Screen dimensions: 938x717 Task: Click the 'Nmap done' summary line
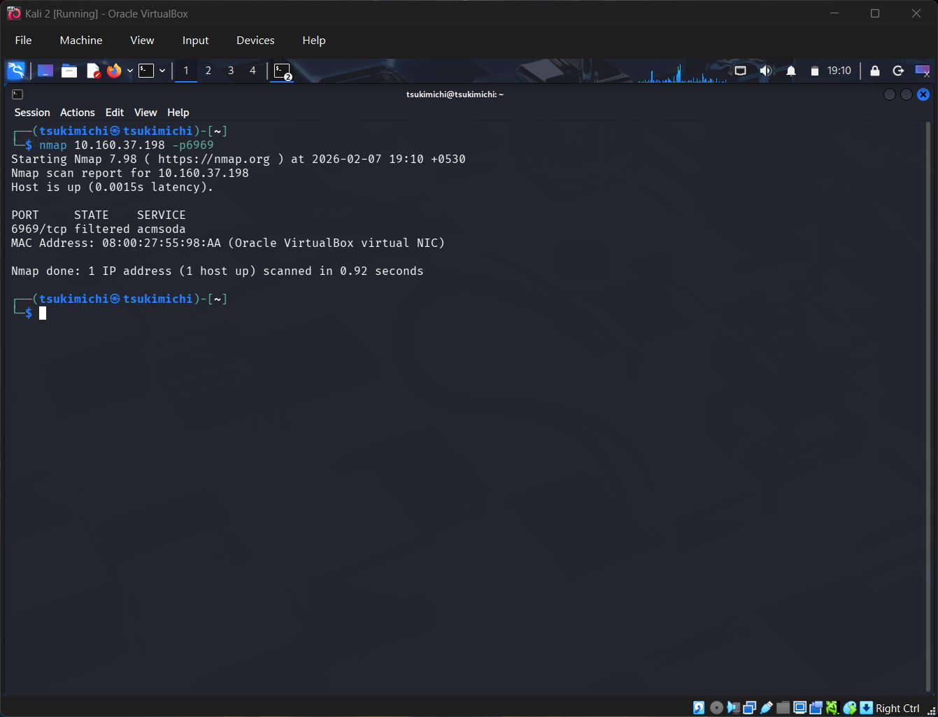[218, 271]
